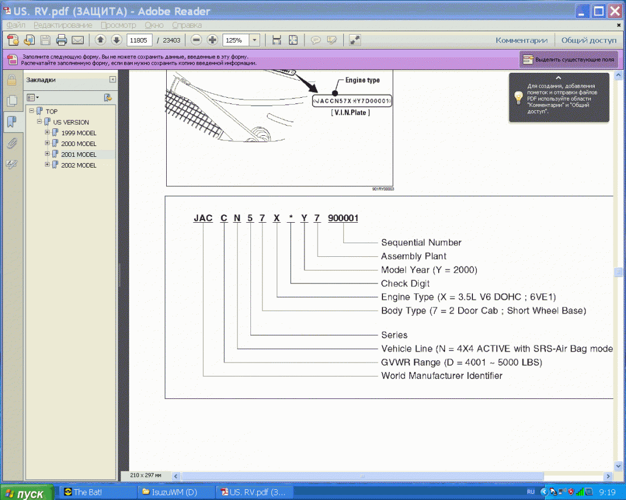Viewport: 626px width, 500px height.
Task: Switch to The Bat! taskbar window
Action: (x=97, y=493)
